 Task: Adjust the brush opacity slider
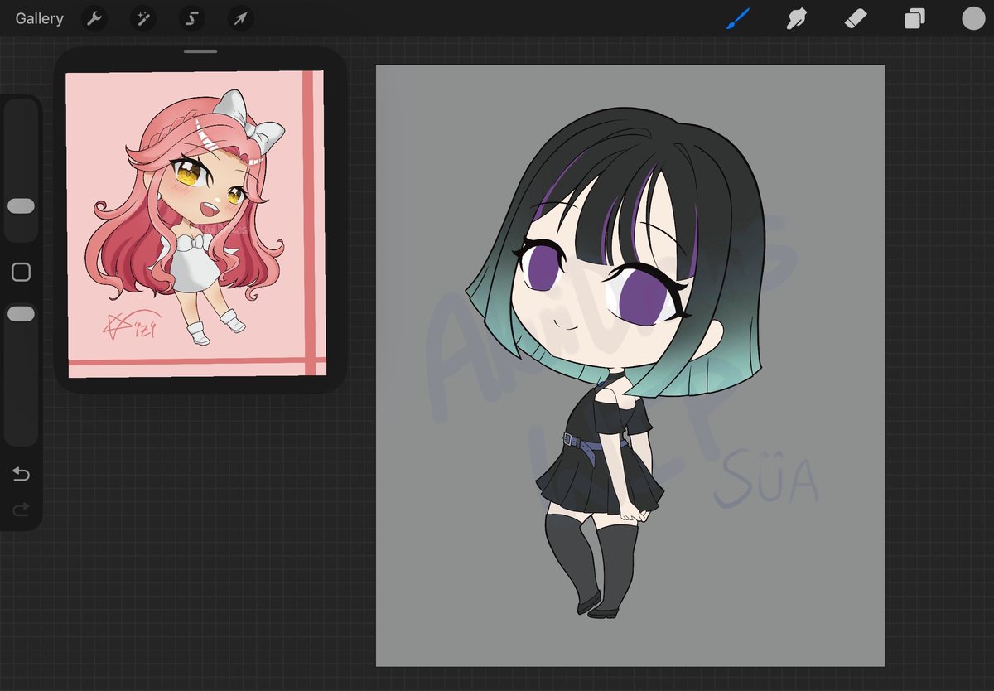coord(20,313)
